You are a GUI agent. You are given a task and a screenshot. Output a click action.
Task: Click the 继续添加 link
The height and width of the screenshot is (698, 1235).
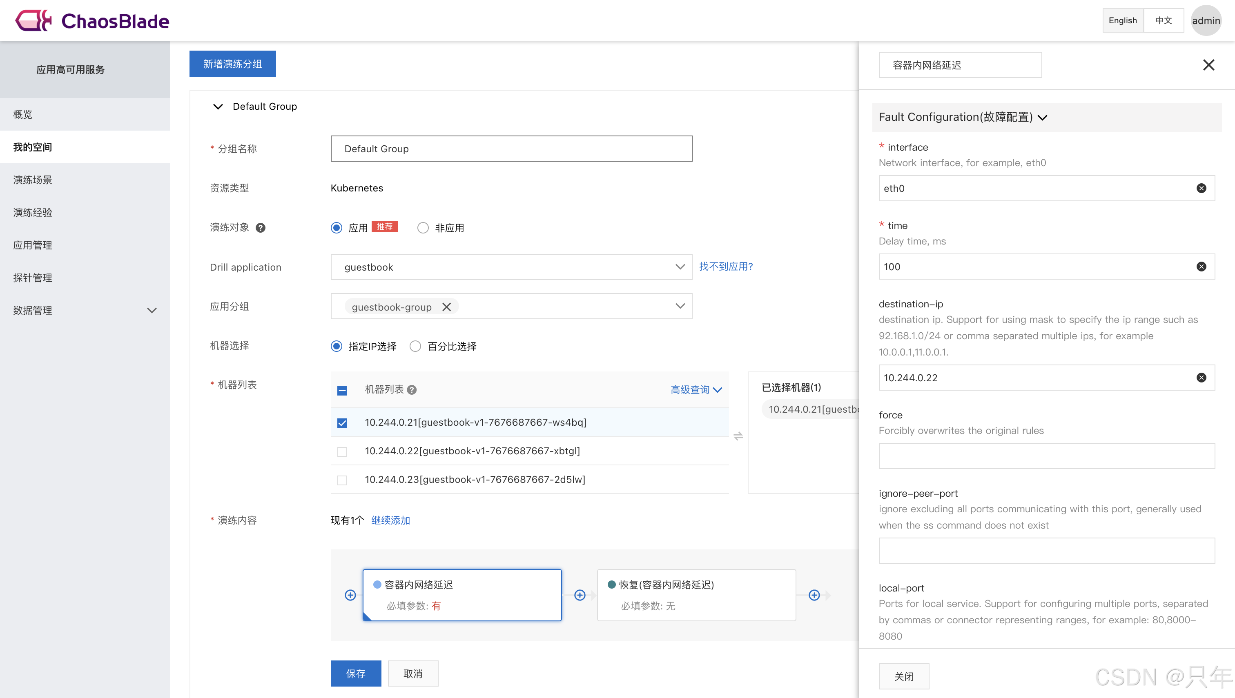(x=390, y=520)
